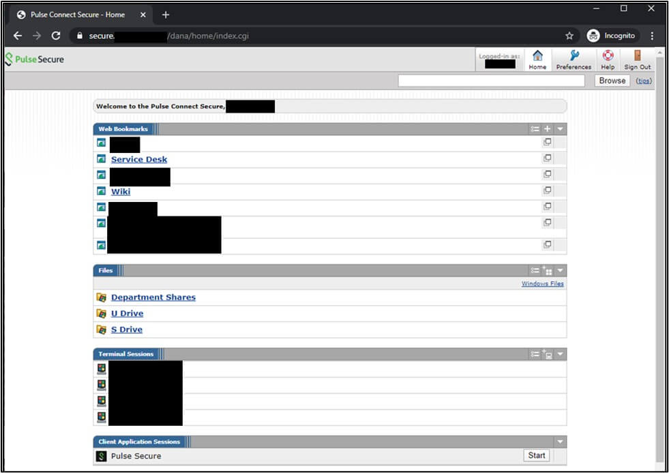Collapse the Web Bookmarks panel
669x473 pixels.
tap(560, 129)
